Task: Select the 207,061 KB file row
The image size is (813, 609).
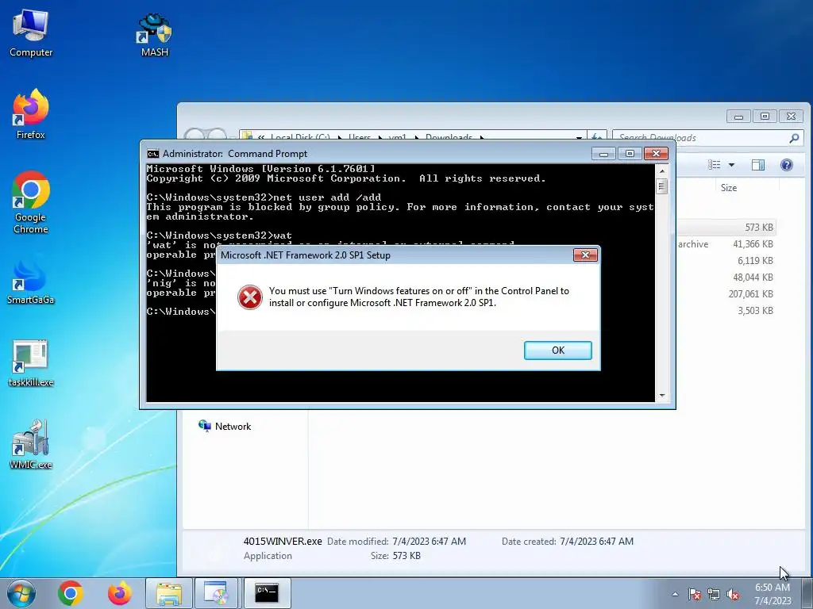Action: pos(726,293)
